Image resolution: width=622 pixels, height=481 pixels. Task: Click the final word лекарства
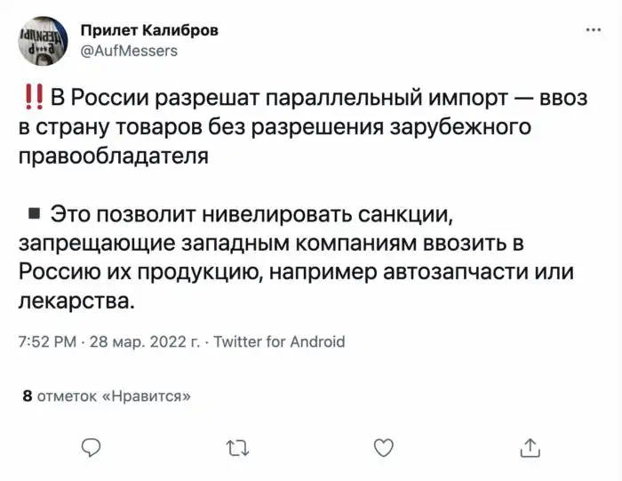point(76,302)
